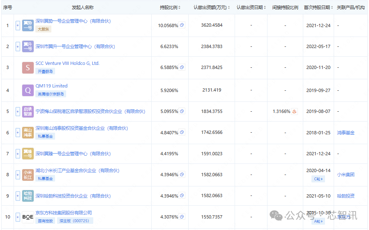Open indirect holding path icon beside 1.3166%
The height and width of the screenshot is (230, 369).
coord(294,111)
